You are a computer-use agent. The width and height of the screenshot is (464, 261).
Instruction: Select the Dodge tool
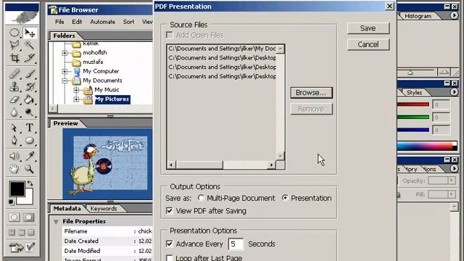(x=30, y=112)
